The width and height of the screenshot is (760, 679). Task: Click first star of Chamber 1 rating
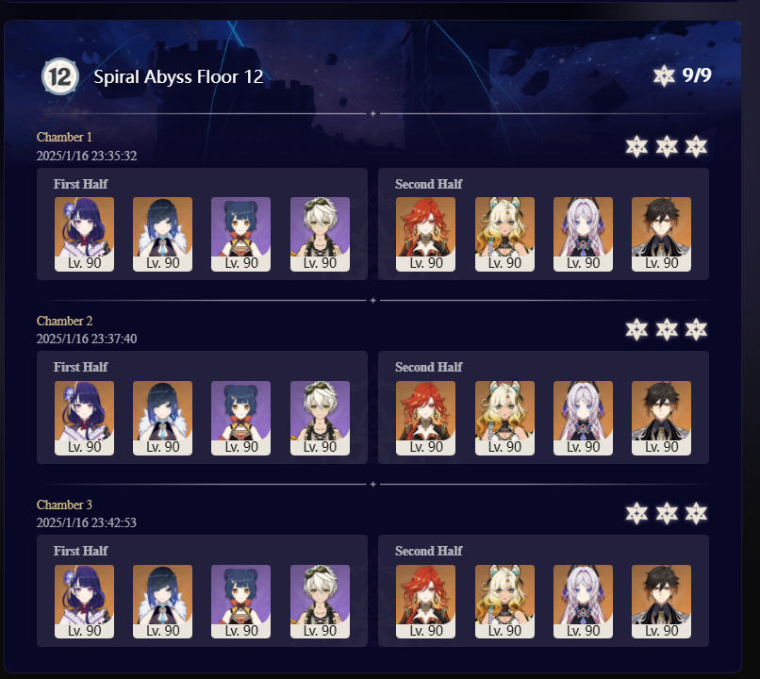[x=636, y=146]
